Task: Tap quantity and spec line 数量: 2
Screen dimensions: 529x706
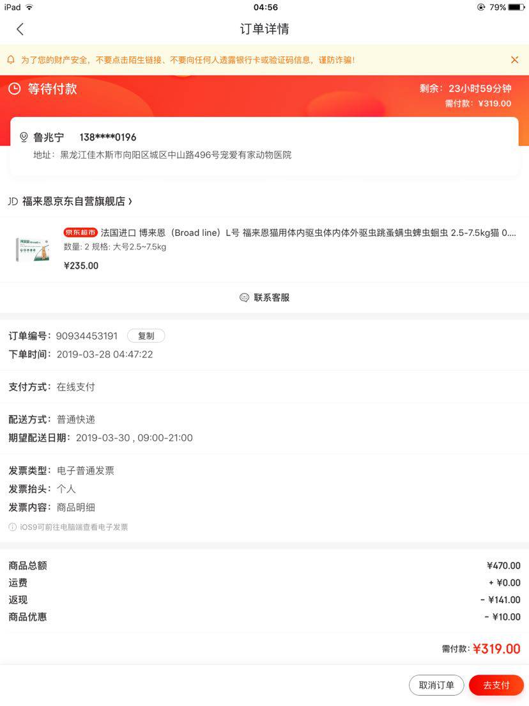Action: click(115, 247)
